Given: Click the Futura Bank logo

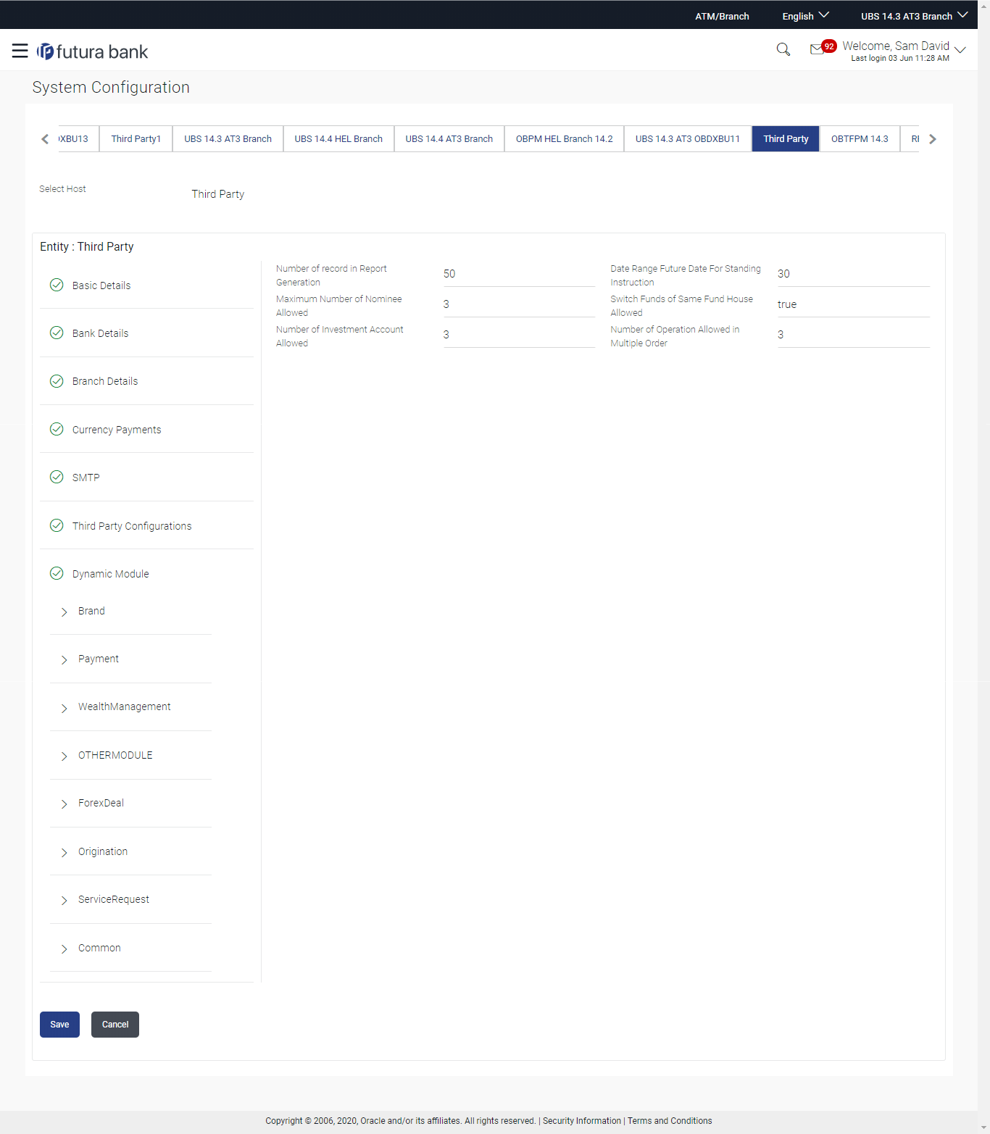Looking at the screenshot, I should pos(92,51).
